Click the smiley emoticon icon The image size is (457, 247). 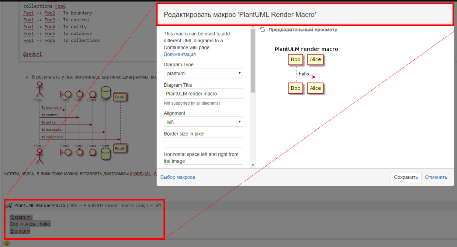coord(7,243)
